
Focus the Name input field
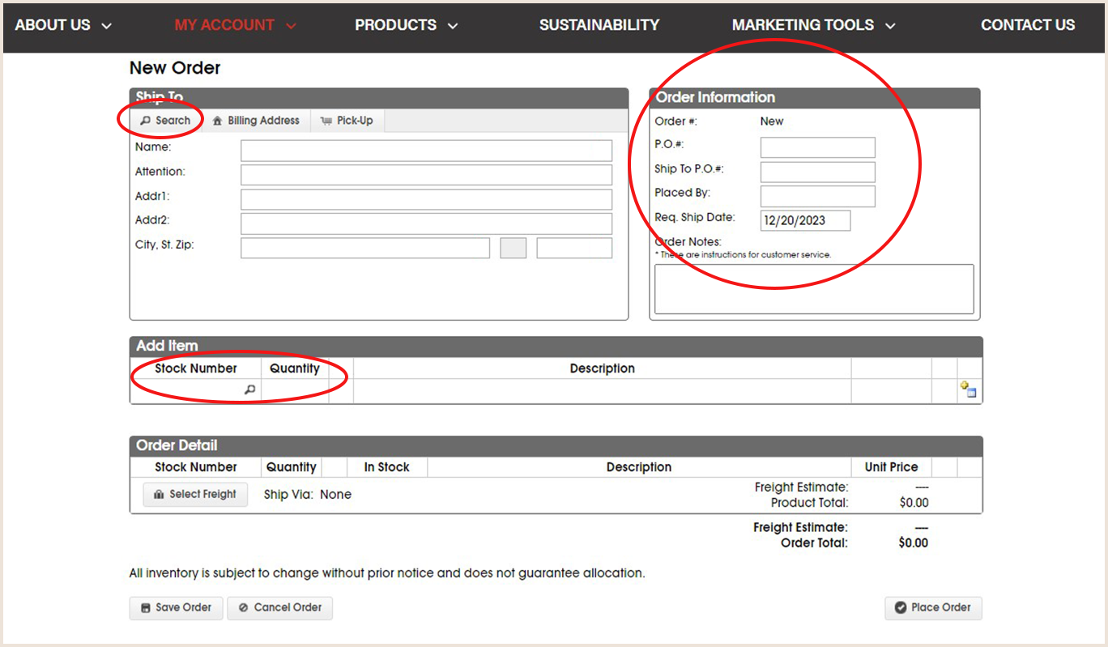(426, 151)
